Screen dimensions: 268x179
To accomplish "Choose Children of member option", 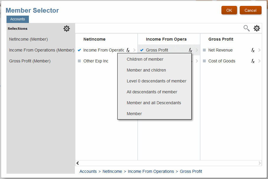I will point(145,59).
